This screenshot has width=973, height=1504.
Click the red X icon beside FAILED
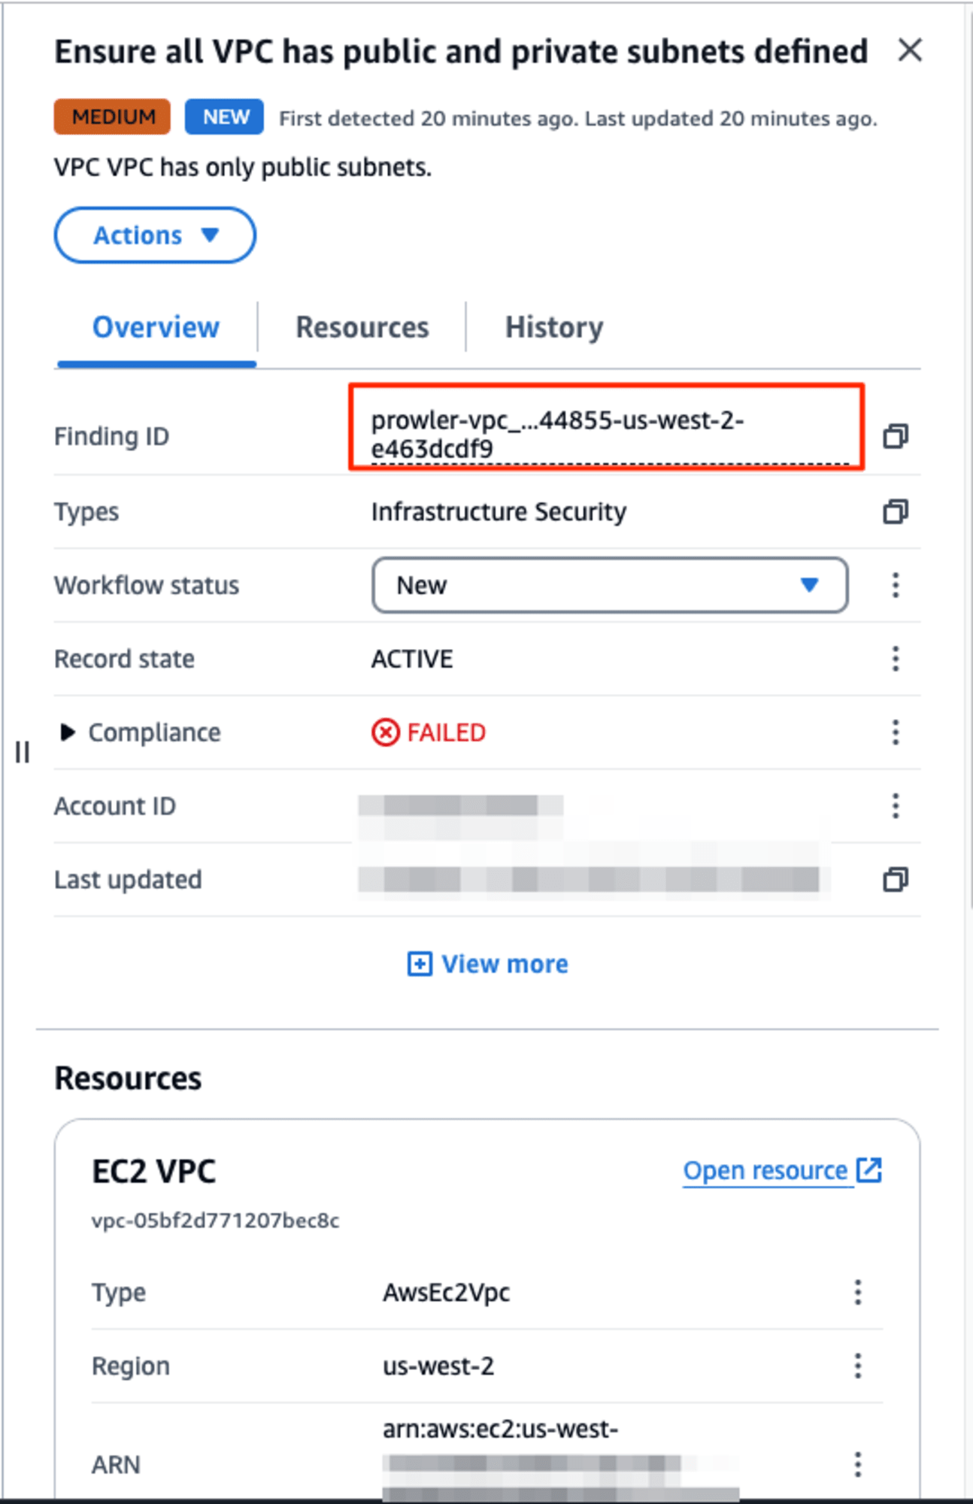(386, 732)
